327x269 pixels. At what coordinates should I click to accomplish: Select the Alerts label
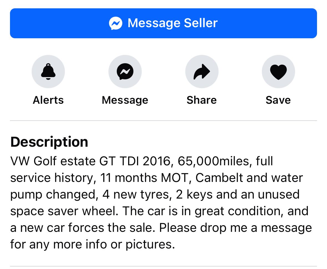click(48, 100)
